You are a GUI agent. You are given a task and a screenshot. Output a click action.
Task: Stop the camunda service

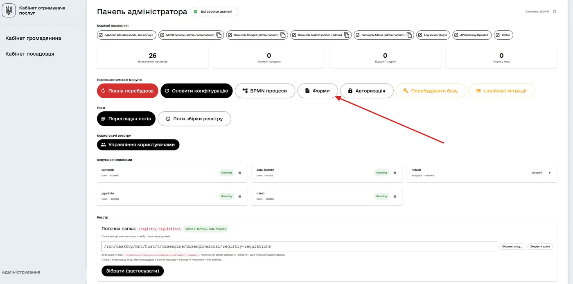(240, 173)
